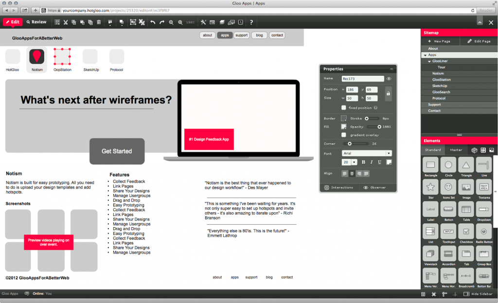Pick the Accordion element from Elements panel
This screenshot has width=498, height=303.
448,253
